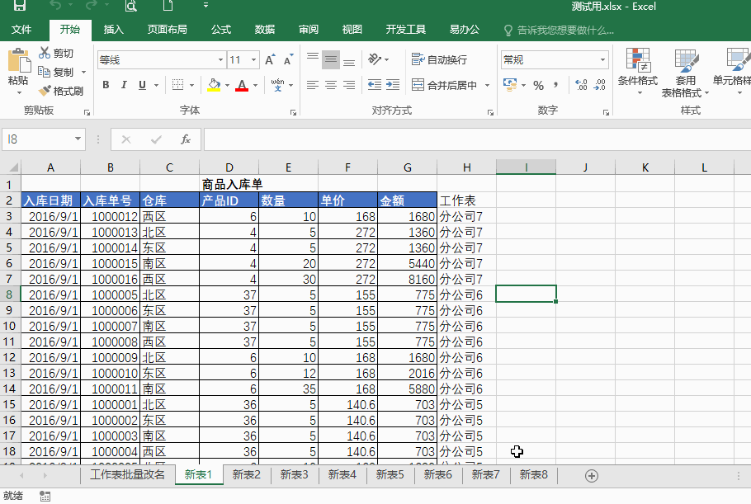This screenshot has height=504, width=751.
Task: Toggle 自动换行 wrap text
Action: [439, 59]
